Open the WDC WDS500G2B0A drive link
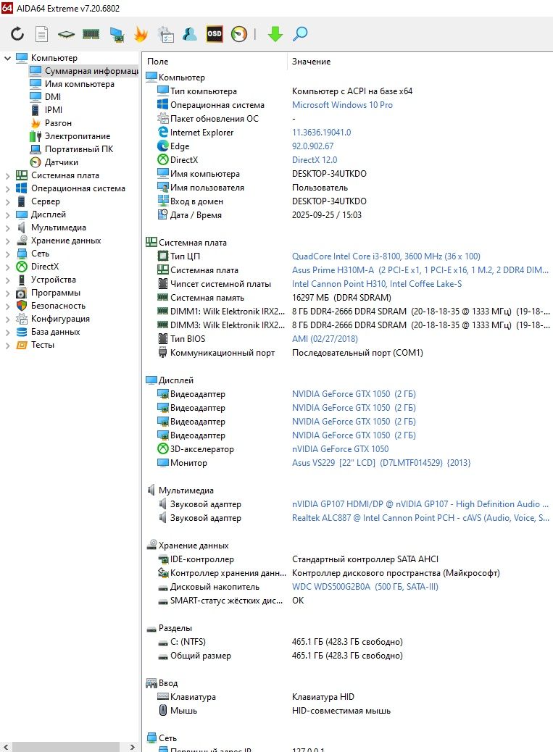 [365, 587]
